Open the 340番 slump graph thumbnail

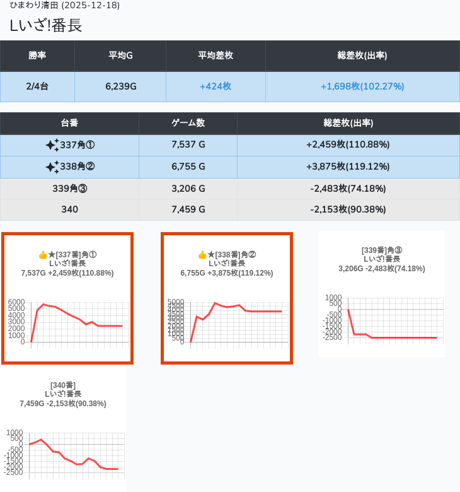tap(63, 430)
